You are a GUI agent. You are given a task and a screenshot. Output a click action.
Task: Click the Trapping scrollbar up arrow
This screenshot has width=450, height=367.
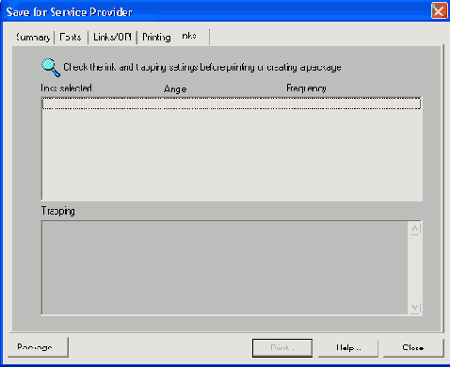pyautogui.click(x=415, y=229)
